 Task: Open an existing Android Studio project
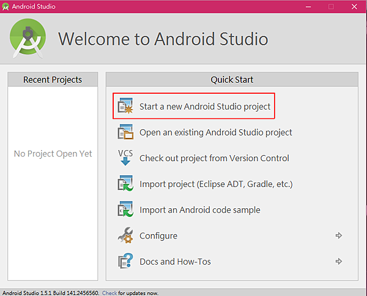215,132
